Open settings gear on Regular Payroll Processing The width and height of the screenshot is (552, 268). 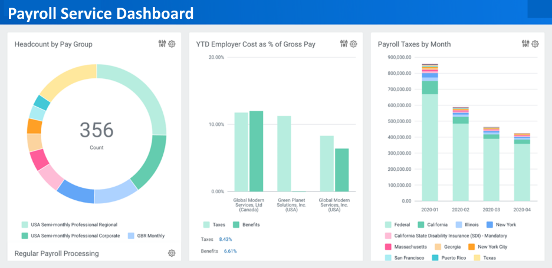tap(172, 253)
